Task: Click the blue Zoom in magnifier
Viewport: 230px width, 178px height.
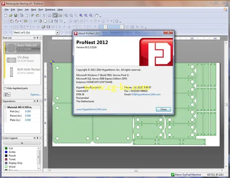Action: pos(81,15)
